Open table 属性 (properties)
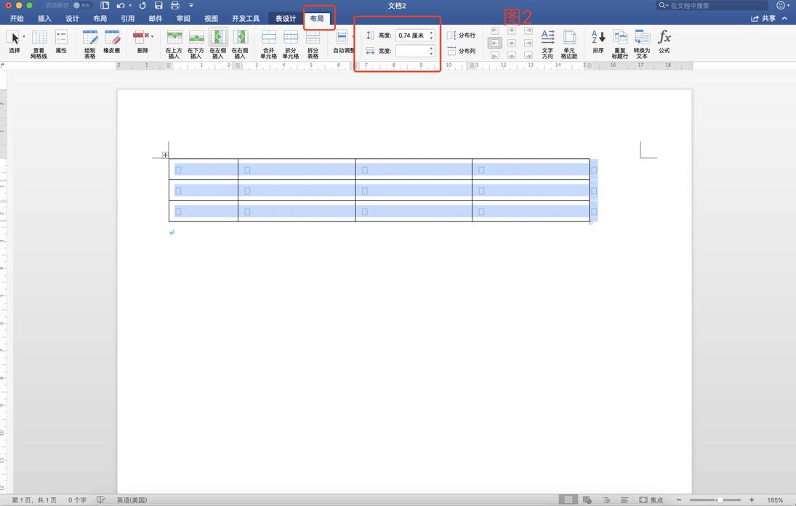 [x=61, y=43]
